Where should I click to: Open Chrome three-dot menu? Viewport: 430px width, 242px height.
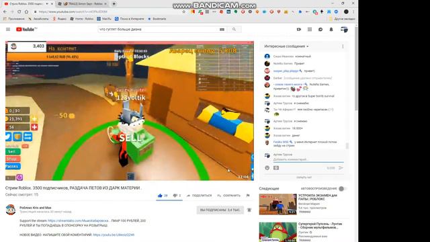tap(353, 12)
